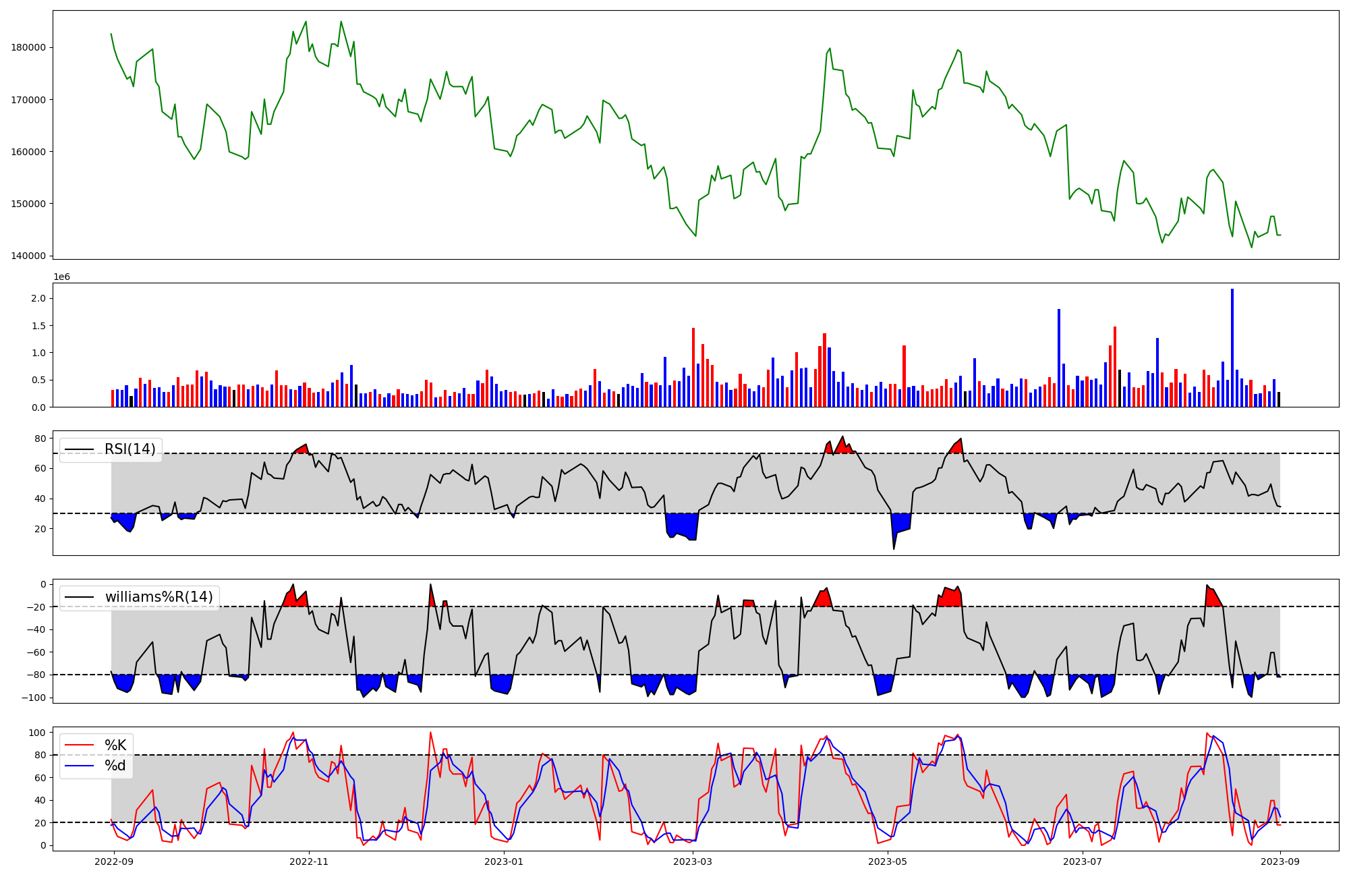Select the 2023-01 date tick label
This screenshot has height=877, width=1349.
pos(504,861)
